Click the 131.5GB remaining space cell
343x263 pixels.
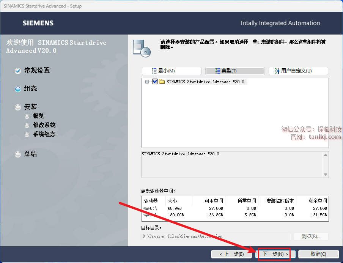coord(319,215)
